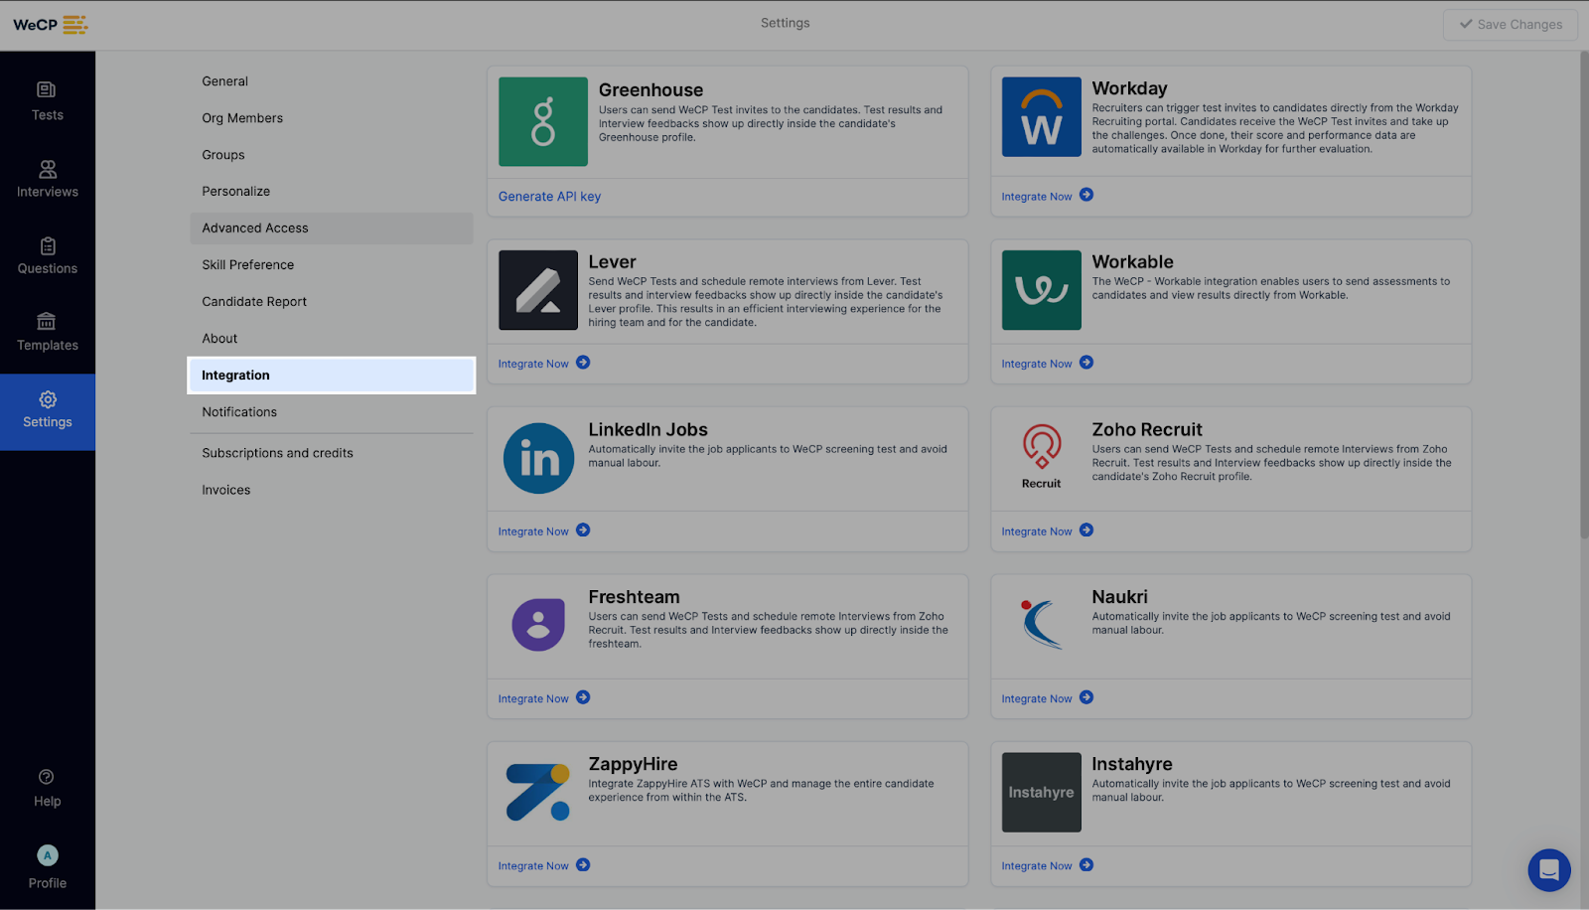Click the Settings page header title
This screenshot has height=910, width=1589.
click(x=785, y=23)
